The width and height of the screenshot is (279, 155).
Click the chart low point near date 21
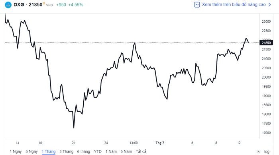pos(74,128)
